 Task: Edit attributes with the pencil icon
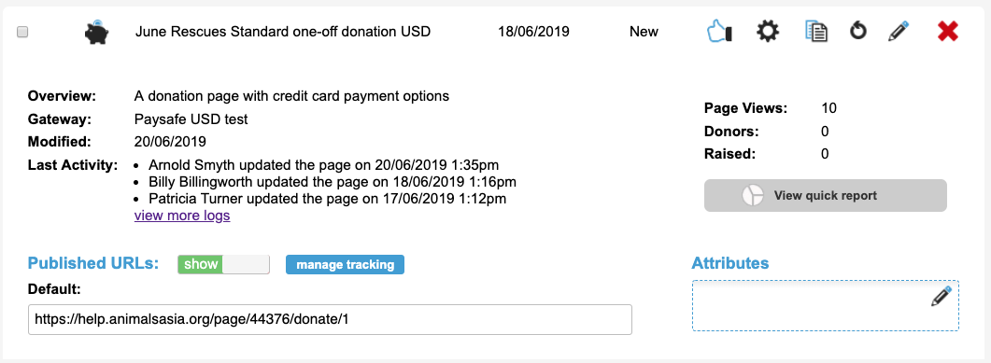[941, 296]
